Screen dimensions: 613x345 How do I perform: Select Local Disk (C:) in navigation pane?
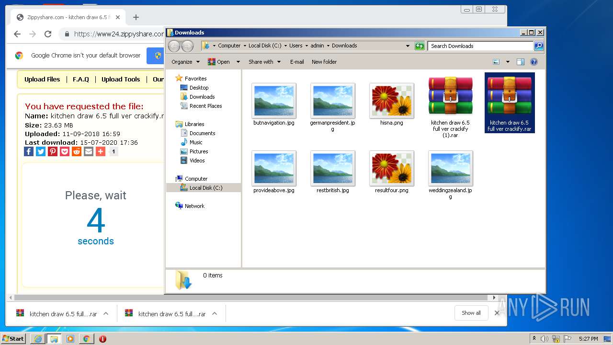coord(206,188)
